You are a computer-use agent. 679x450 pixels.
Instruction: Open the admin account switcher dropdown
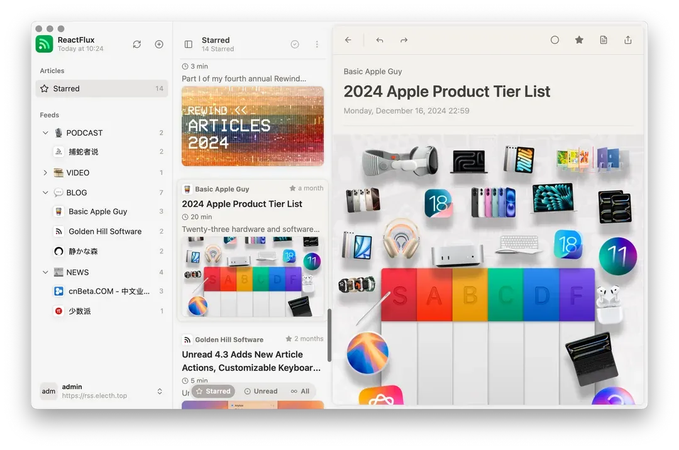[x=160, y=391]
